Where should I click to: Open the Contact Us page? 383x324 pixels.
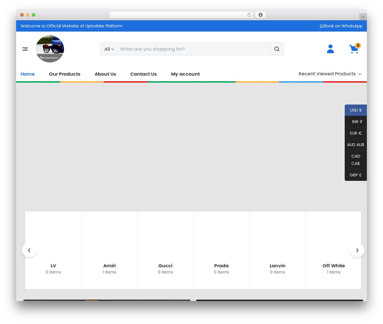[x=144, y=74]
